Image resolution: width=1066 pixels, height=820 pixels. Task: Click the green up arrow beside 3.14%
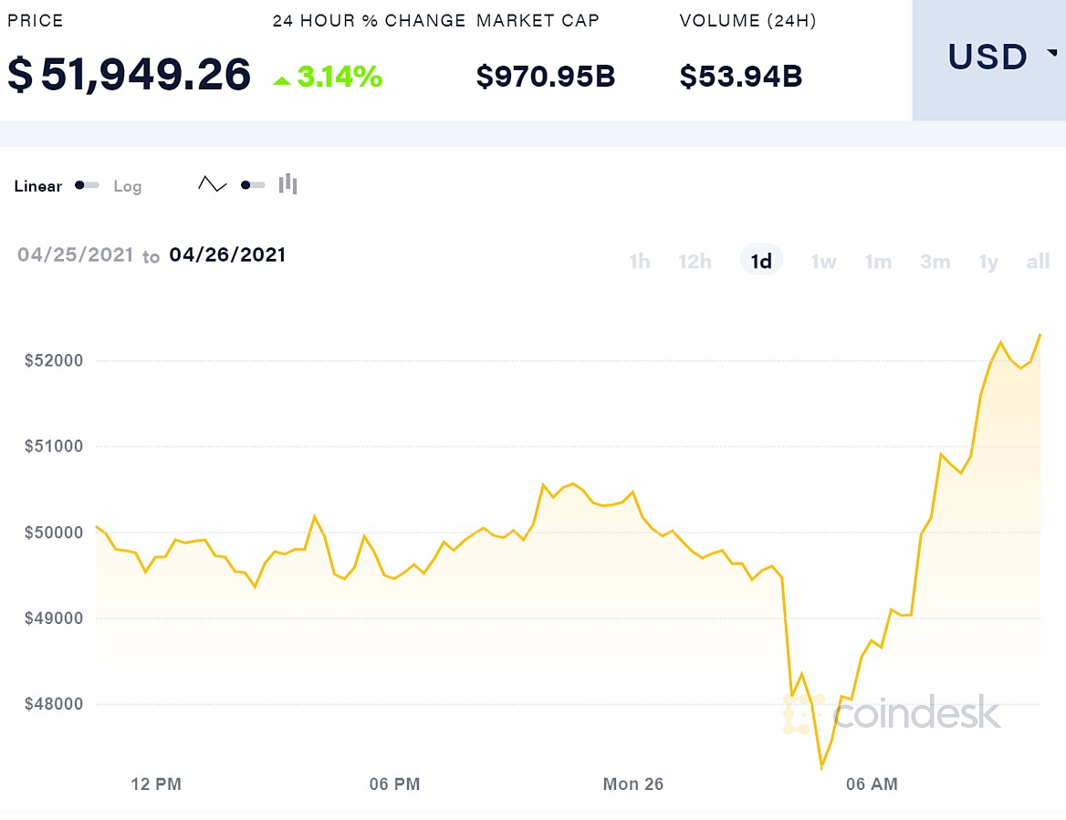282,80
